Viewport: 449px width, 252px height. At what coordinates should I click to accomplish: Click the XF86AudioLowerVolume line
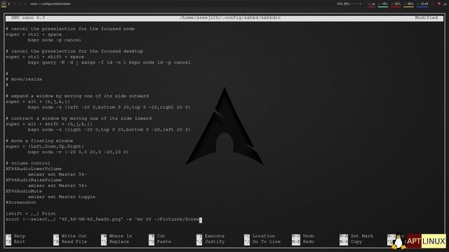[x=34, y=169]
